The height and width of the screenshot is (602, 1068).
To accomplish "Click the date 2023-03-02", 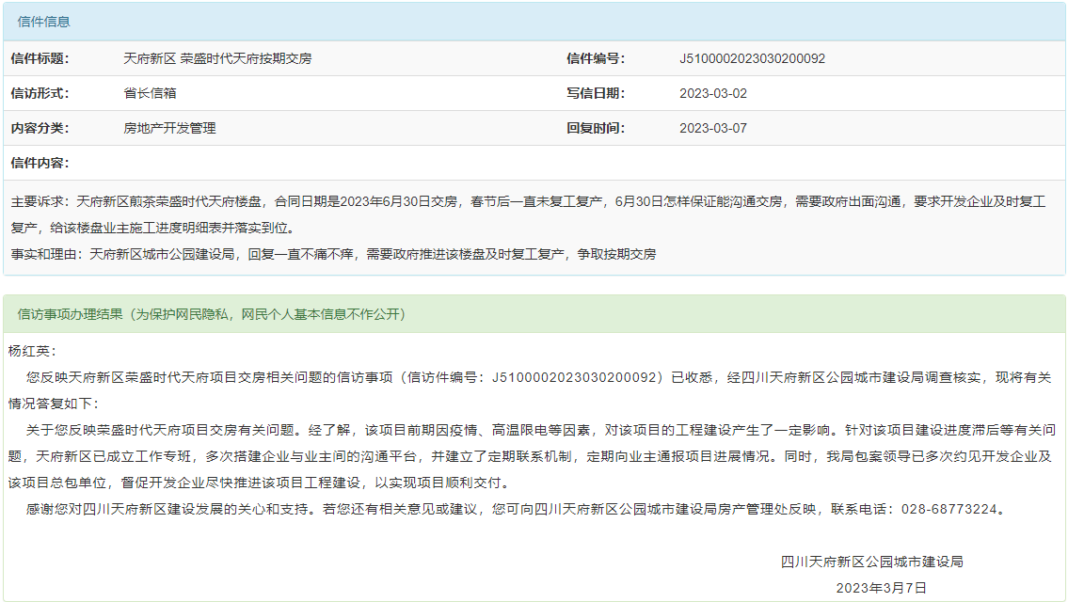I will pyautogui.click(x=713, y=93).
